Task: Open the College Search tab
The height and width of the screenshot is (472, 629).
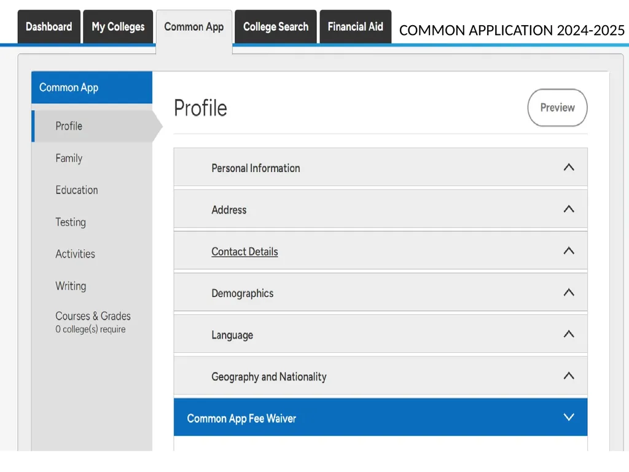Action: coord(276,26)
